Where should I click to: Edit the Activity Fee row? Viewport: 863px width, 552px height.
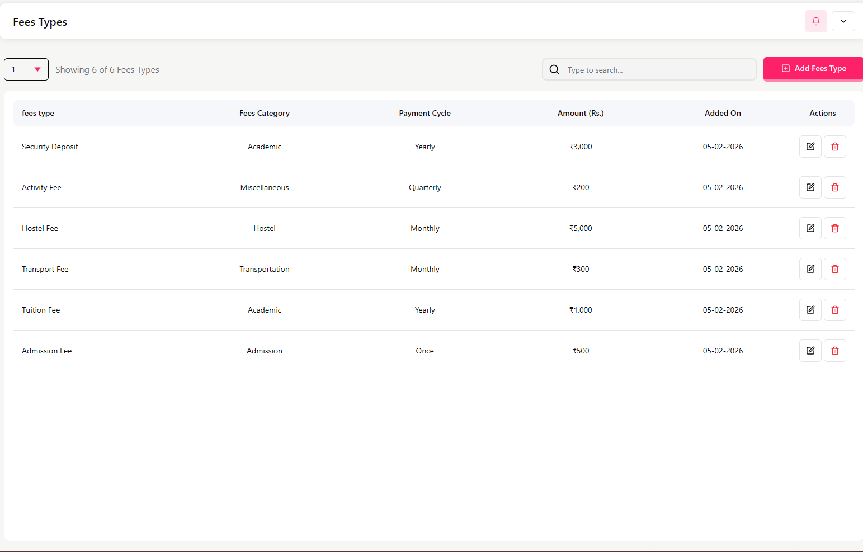point(810,187)
